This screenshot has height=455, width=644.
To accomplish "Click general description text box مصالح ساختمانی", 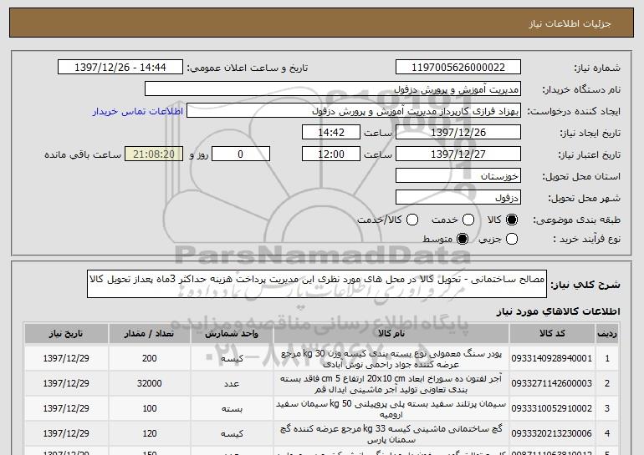I will [x=317, y=284].
